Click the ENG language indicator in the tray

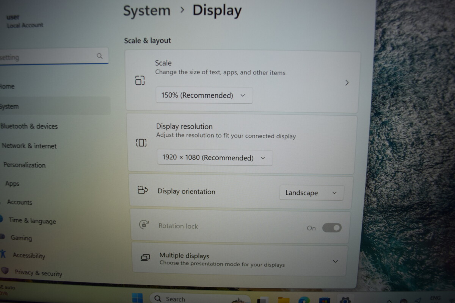435,298
